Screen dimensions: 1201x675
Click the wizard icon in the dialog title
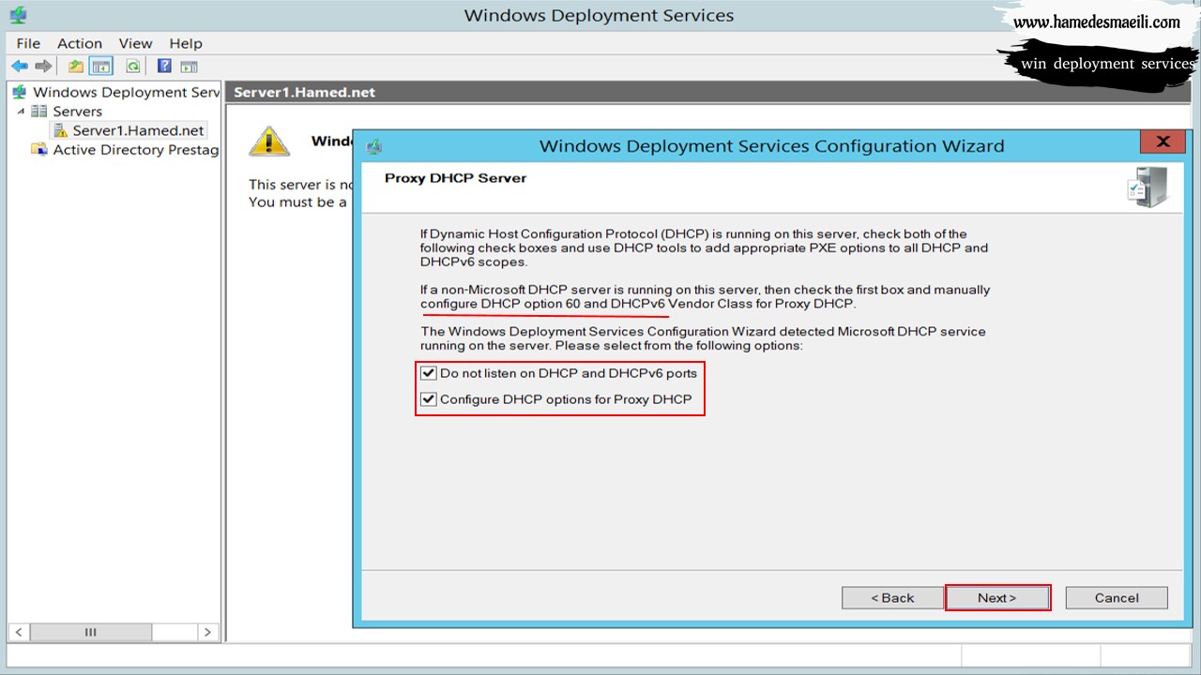[374, 146]
